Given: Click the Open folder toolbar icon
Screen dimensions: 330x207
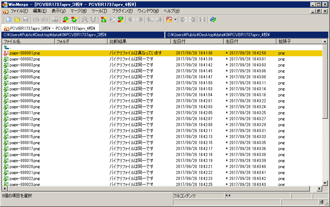Looking at the screenshot, I should (17, 20).
